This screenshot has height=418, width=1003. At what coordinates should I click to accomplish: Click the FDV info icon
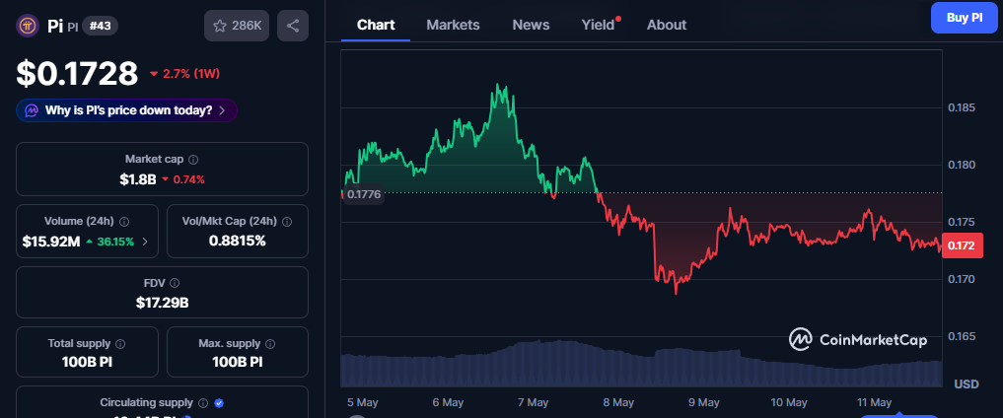(175, 283)
